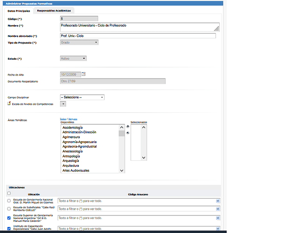The image size is (286, 233).
Task: Check Escuela de Gendarmería Nacional Güemes location
Action: coord(9,201)
